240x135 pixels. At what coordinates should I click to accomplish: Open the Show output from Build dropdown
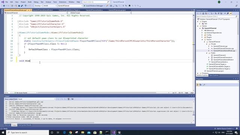tap(37, 99)
